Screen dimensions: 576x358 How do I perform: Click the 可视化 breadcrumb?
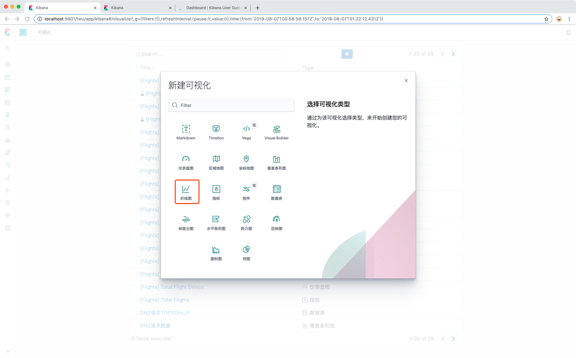(x=44, y=32)
